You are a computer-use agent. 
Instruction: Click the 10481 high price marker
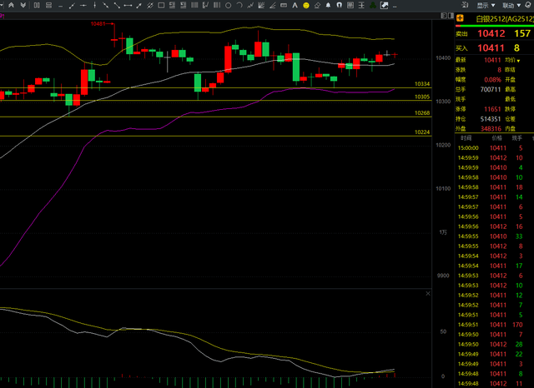pyautogui.click(x=101, y=24)
